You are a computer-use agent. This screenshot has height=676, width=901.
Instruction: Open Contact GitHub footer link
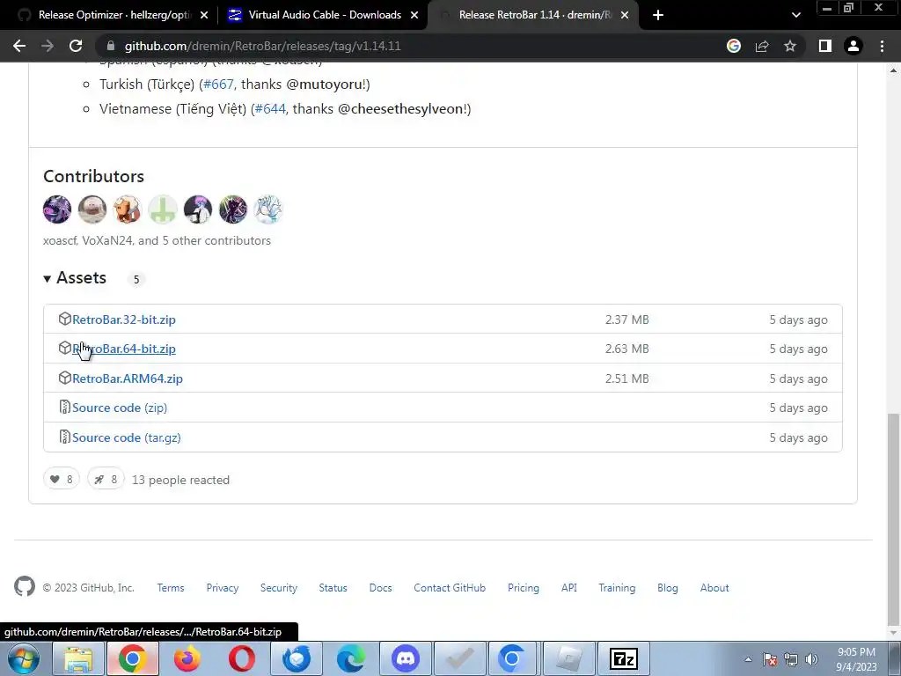[450, 588]
